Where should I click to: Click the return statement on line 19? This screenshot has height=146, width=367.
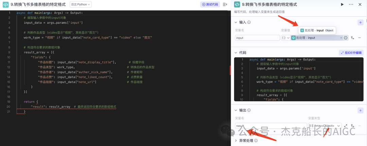[x=31, y=102]
